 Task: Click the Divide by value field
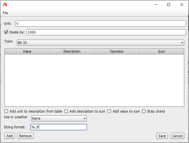[106, 32]
